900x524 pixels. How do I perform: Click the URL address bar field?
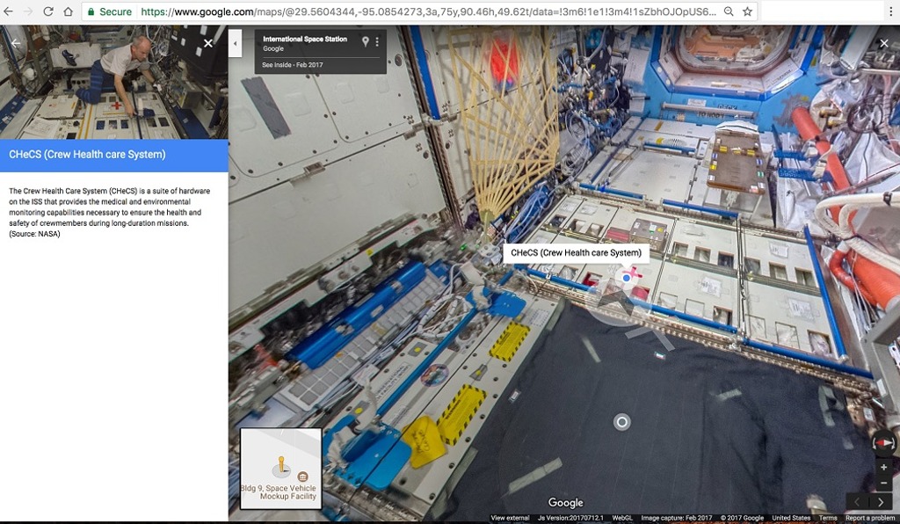(422, 11)
